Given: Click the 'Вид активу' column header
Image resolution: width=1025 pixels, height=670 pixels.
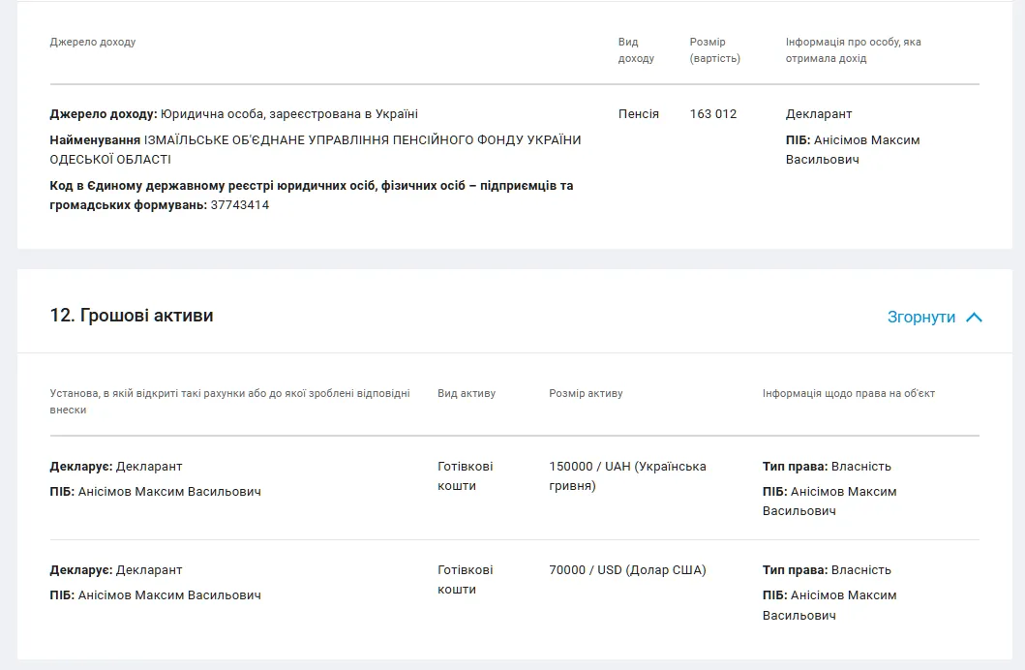Looking at the screenshot, I should click(467, 393).
